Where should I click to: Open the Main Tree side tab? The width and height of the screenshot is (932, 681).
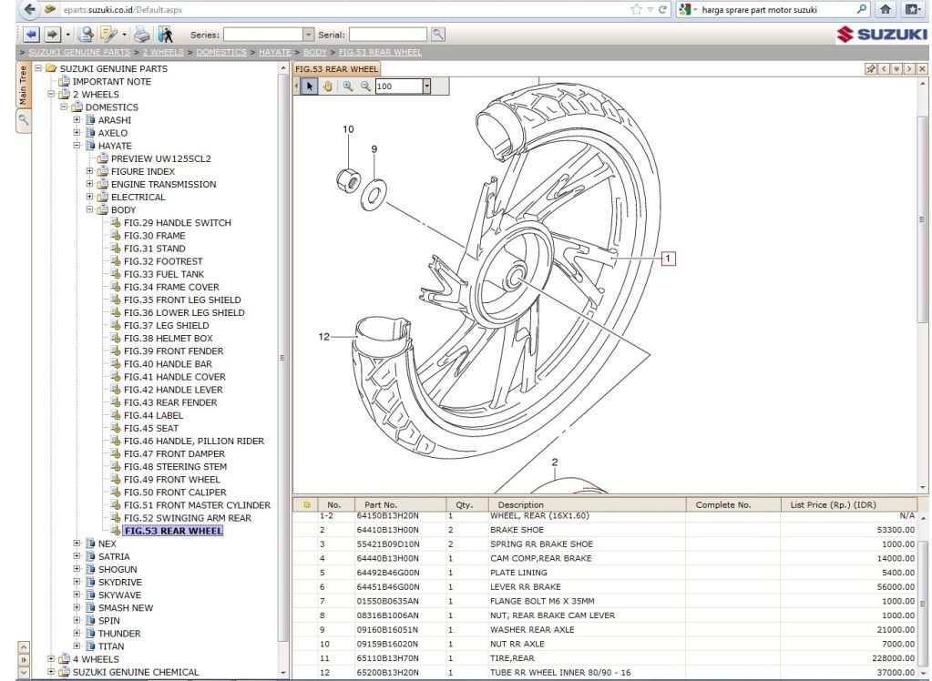pos(23,85)
